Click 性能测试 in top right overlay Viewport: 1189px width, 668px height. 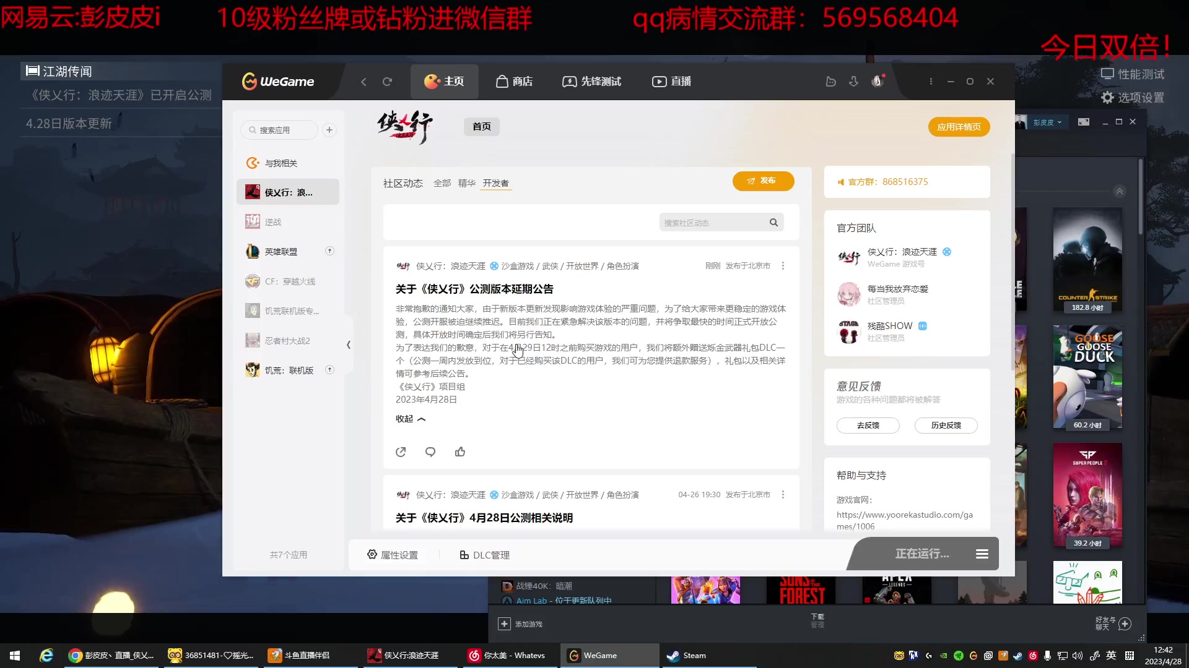tap(1133, 74)
